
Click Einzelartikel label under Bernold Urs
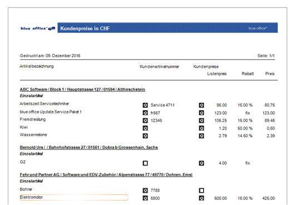[31, 154]
